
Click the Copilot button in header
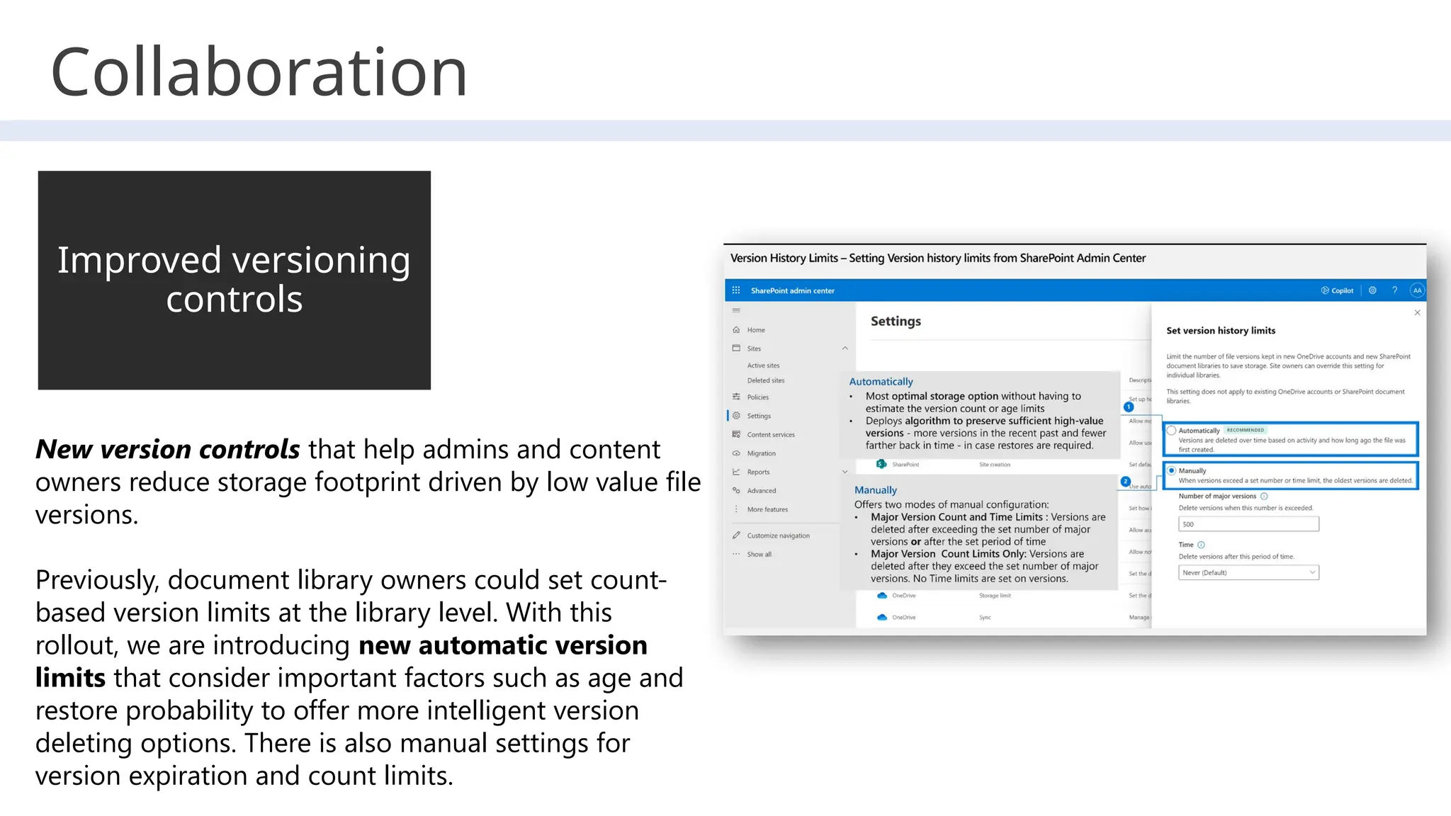[x=1337, y=290]
